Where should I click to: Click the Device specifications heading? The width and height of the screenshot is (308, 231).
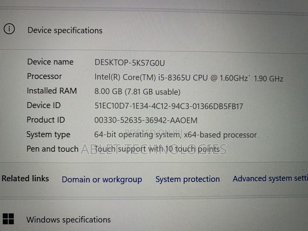click(65, 30)
